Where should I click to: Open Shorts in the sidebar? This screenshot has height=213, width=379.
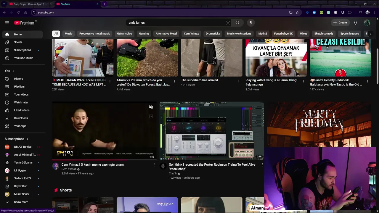tap(23, 42)
